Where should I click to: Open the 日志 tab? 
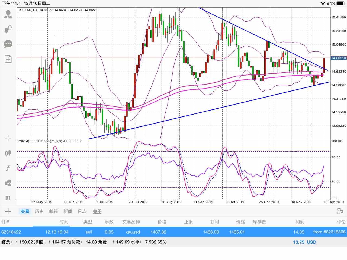(82, 211)
